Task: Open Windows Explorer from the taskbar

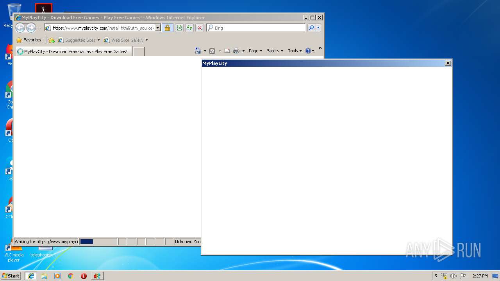Action: [44, 276]
